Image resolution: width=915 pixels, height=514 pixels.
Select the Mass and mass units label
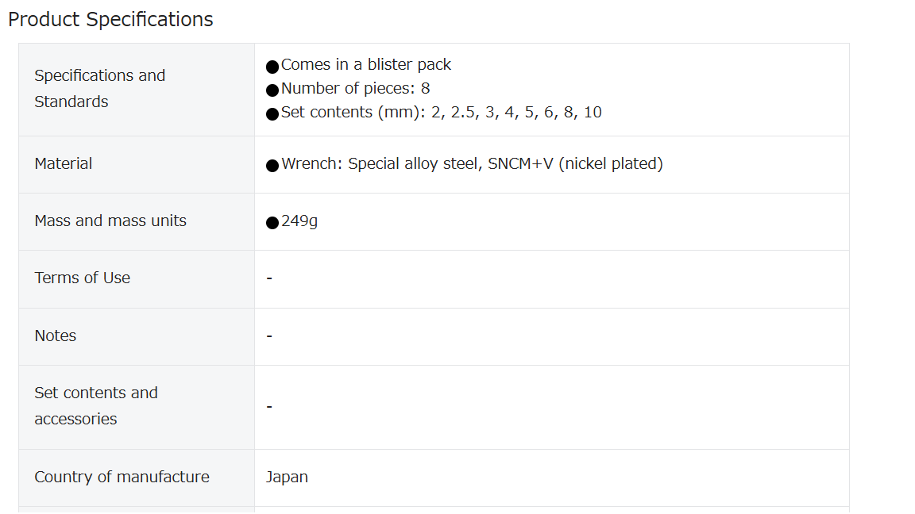(x=110, y=221)
